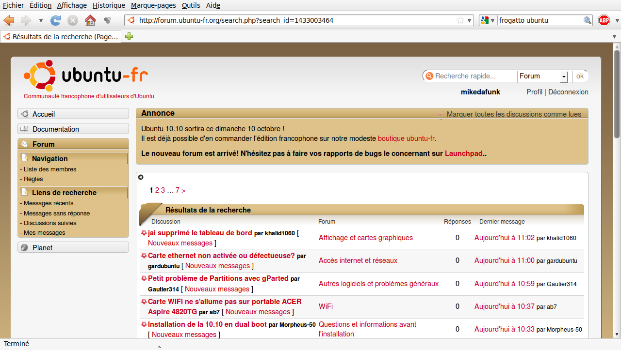
Task: Open Documentation in the sidebar
Action: [73, 129]
